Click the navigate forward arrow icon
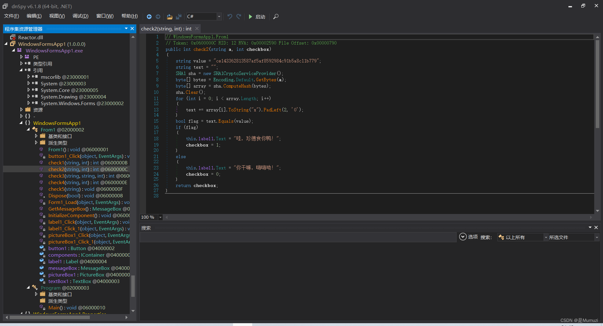The image size is (603, 326). [158, 17]
